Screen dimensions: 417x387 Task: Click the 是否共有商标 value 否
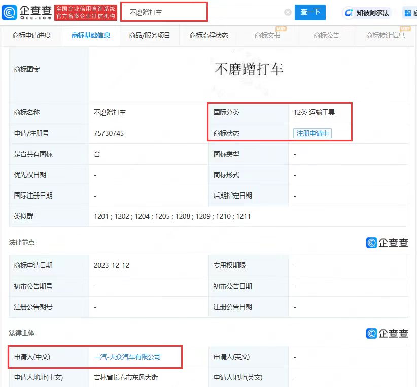click(97, 154)
